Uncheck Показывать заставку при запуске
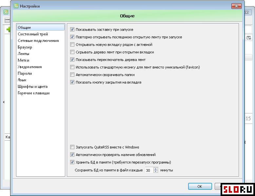255x196 pixels. [x=72, y=29]
